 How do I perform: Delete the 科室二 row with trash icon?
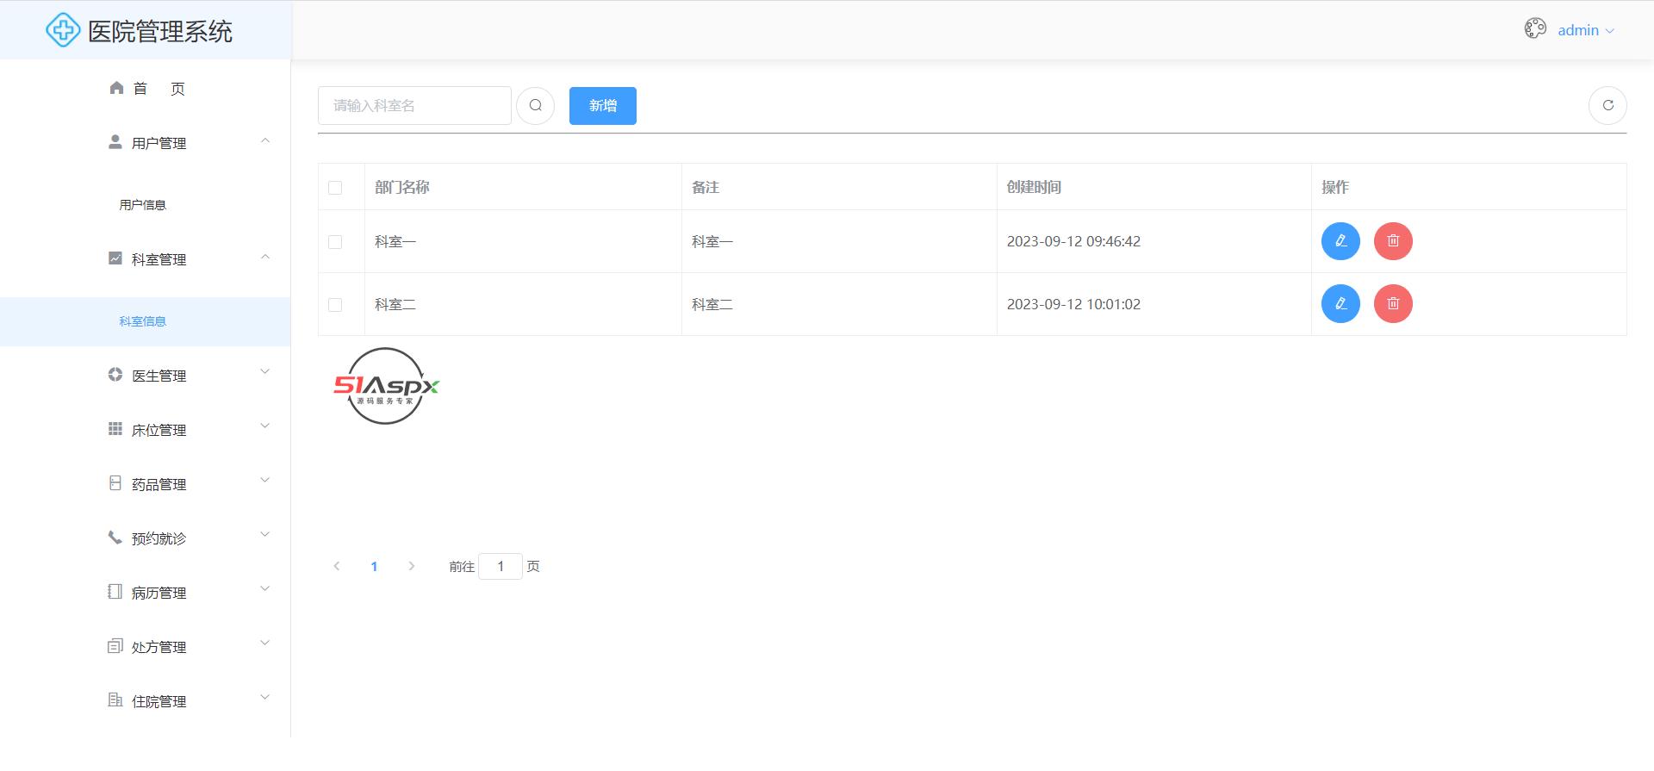[x=1392, y=304]
